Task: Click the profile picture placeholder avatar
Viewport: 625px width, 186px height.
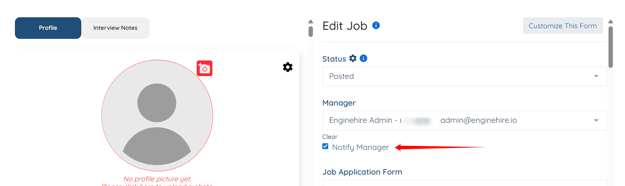Action: (157, 115)
